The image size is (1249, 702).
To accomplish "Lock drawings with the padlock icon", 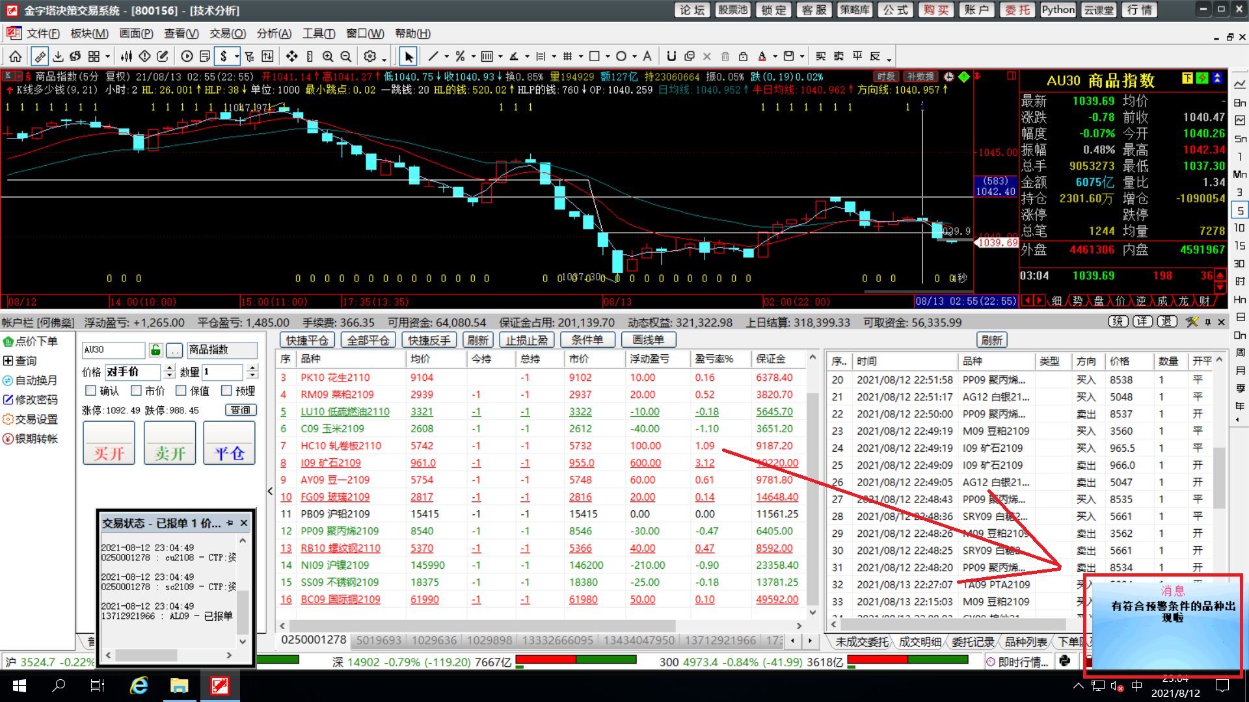I will 743,57.
